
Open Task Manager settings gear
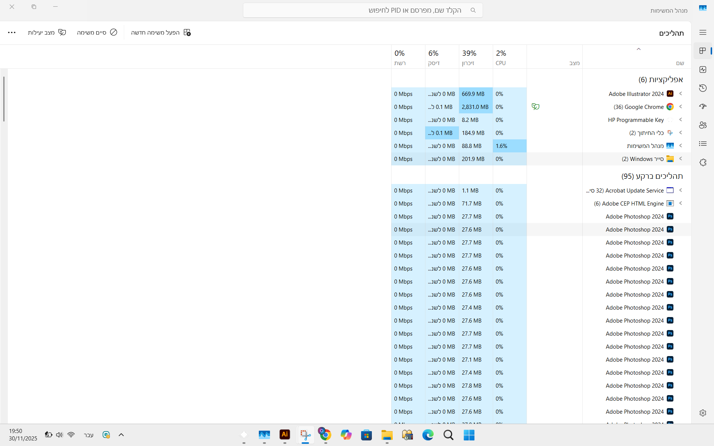702,413
